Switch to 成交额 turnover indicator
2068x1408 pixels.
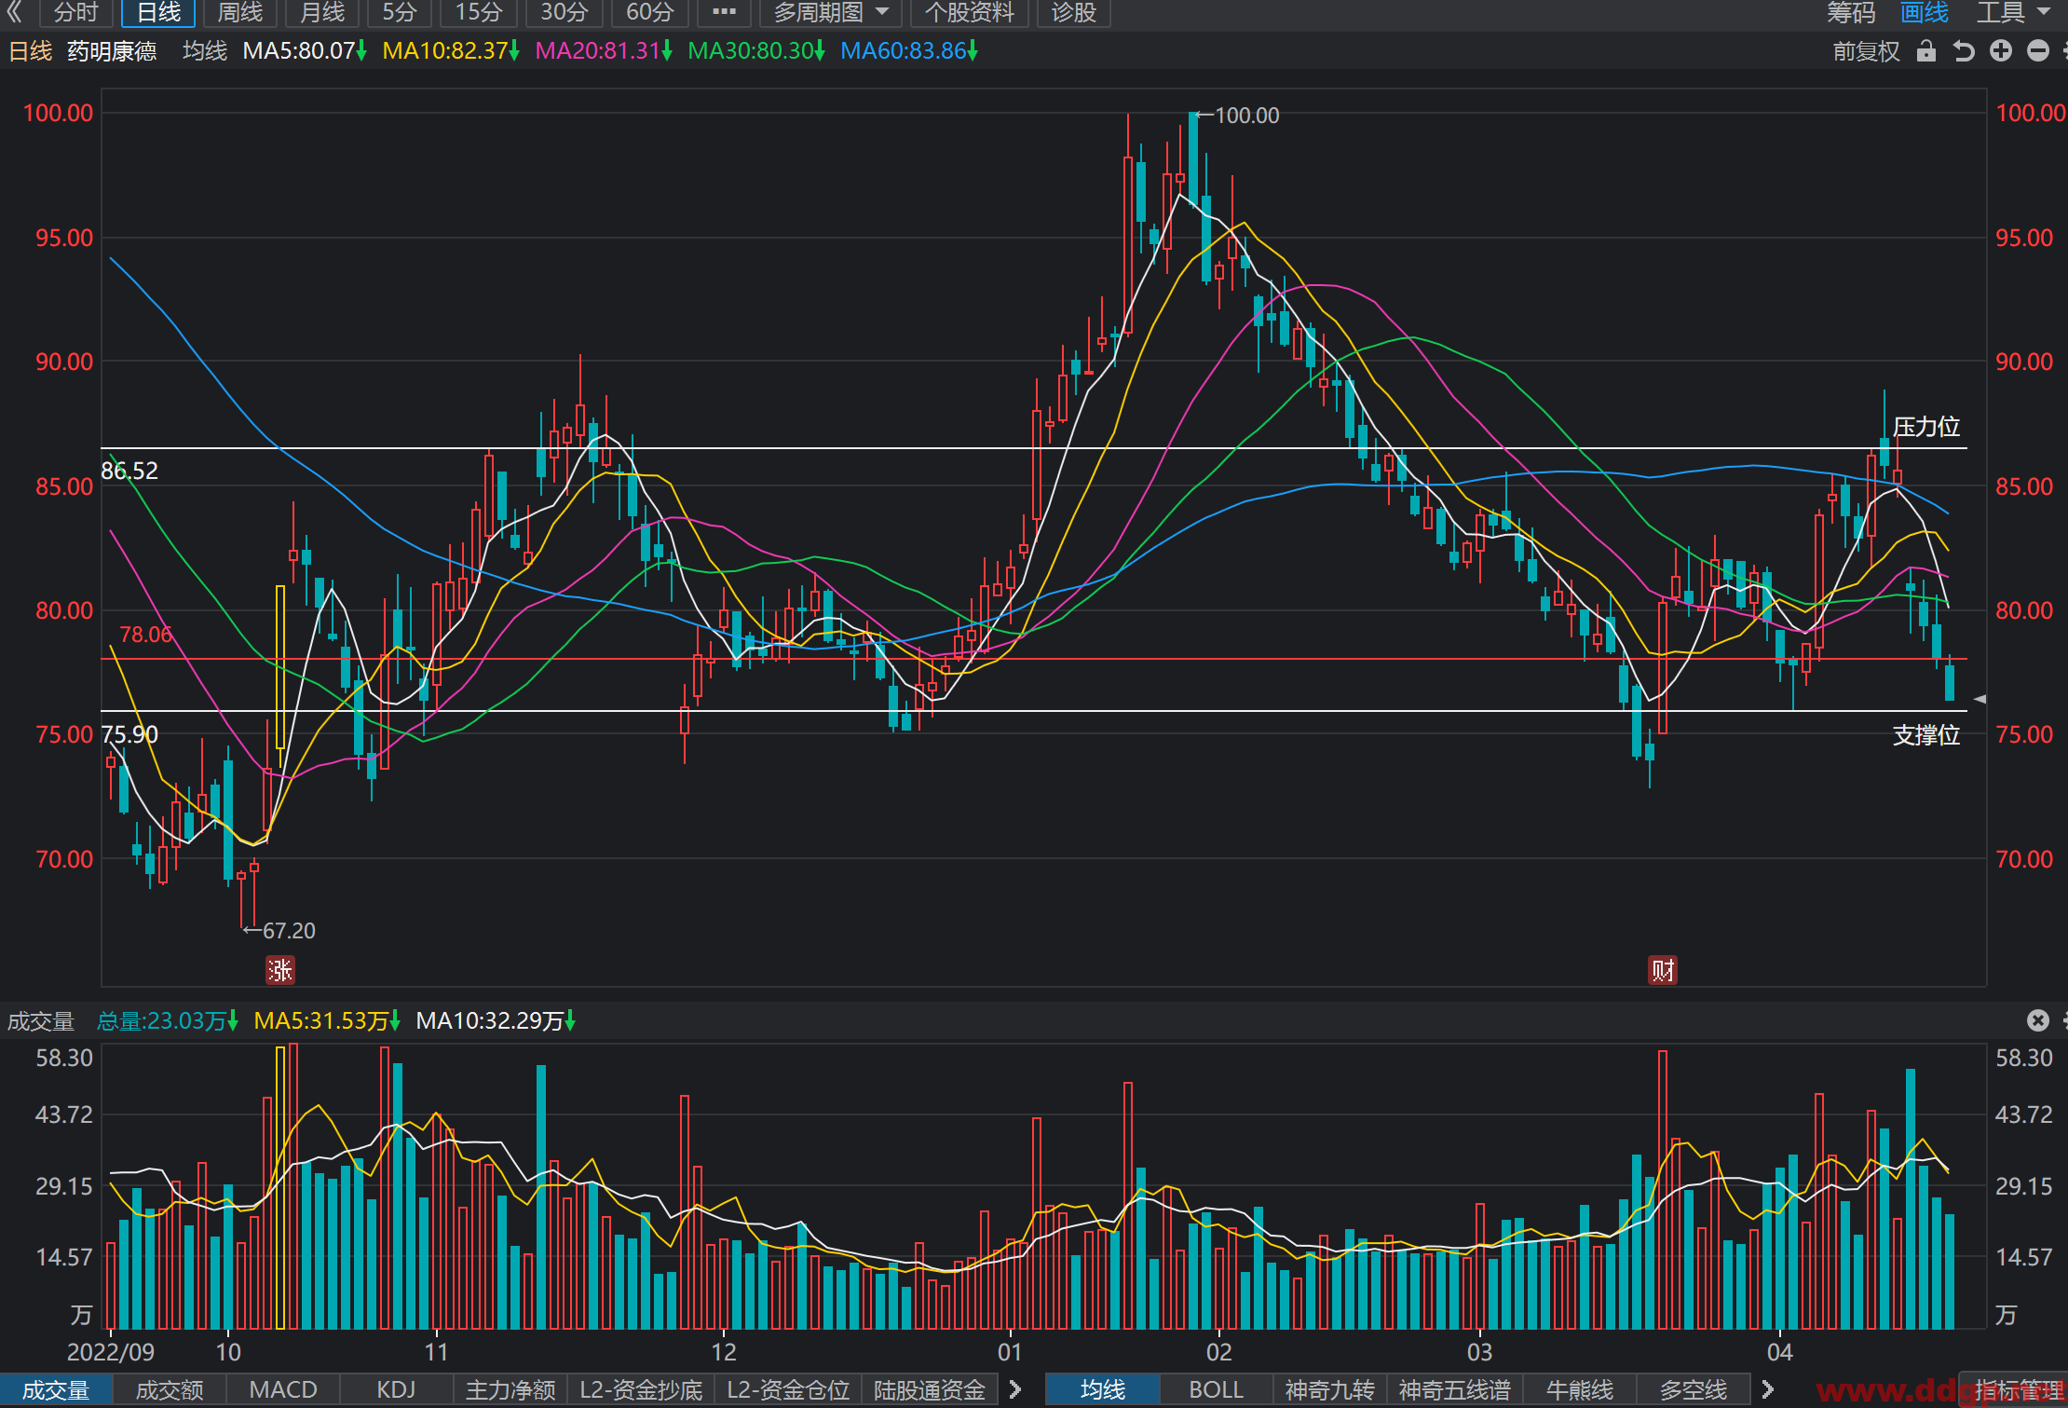pyautogui.click(x=170, y=1390)
